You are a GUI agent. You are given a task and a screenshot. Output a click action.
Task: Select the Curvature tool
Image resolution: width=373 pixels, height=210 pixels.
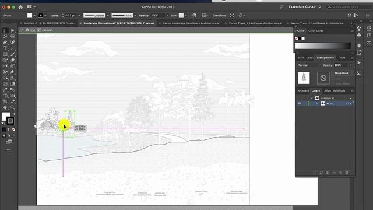click(x=13, y=43)
